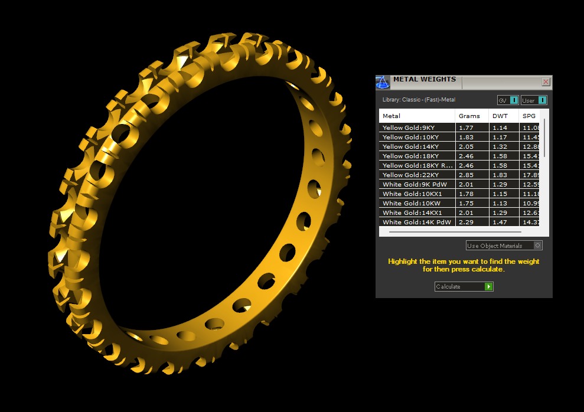Click the Library: Classic - (Fast)-Metal label
The width and height of the screenshot is (584, 412).
419,100
